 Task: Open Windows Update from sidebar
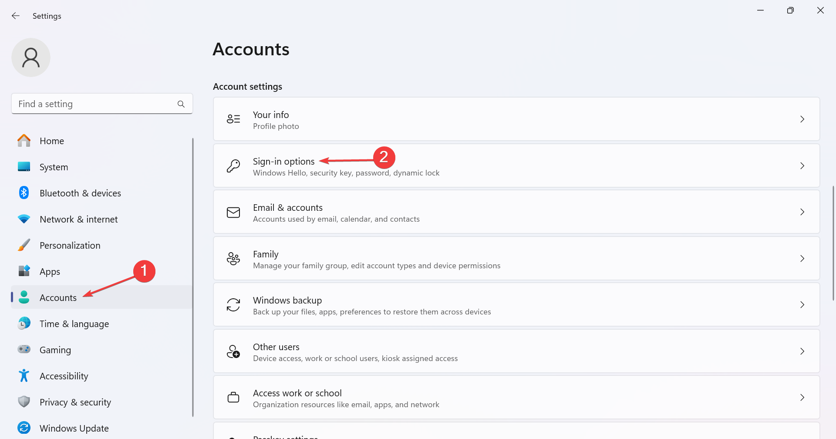pos(74,428)
